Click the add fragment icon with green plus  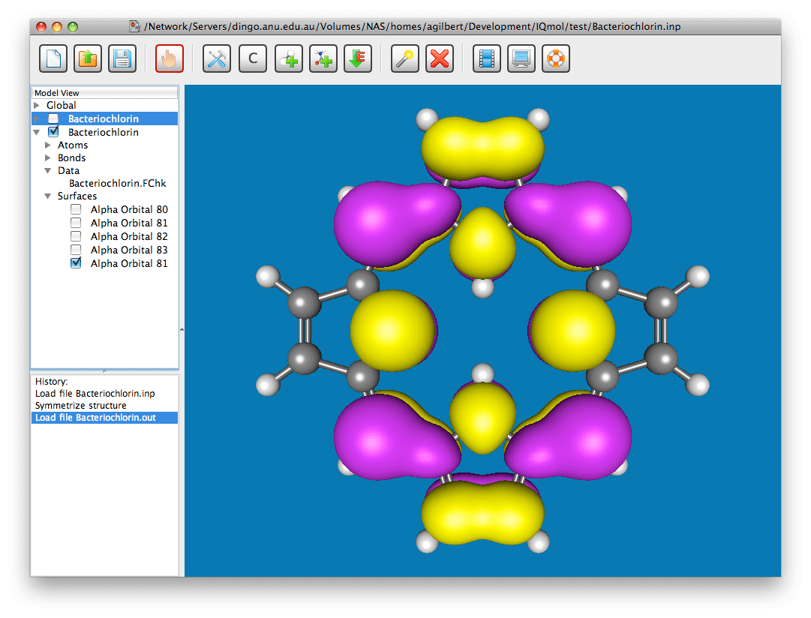(x=289, y=58)
